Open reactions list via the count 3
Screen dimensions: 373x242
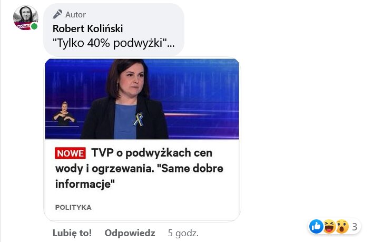coord(355,227)
